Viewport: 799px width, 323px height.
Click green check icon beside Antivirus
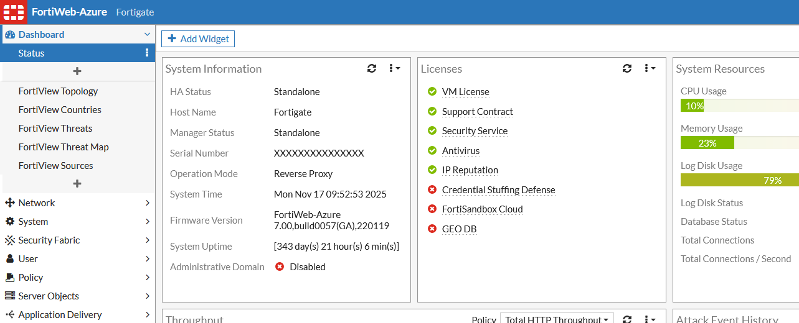pos(432,150)
